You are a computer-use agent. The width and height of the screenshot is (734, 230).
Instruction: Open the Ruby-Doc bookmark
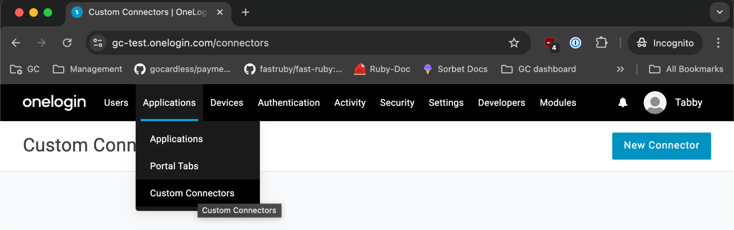point(382,69)
